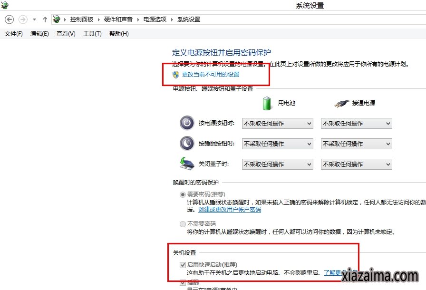
Task: Click the forward navigation arrow
Action: 22,19
